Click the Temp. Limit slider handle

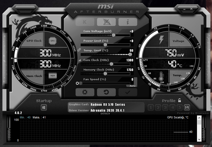pyautogui.click(x=130, y=55)
